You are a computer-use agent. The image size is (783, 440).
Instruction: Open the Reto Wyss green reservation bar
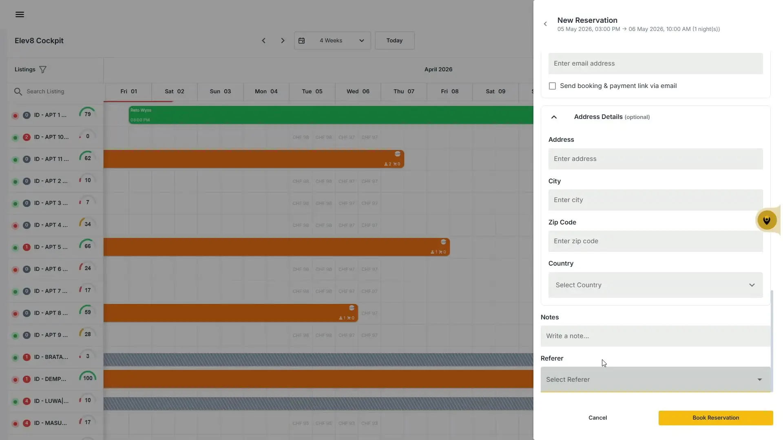click(331, 115)
